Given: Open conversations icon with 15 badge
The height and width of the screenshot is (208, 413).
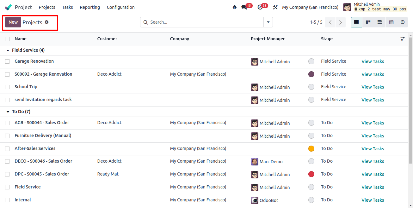Looking at the screenshot, I should tap(244, 7).
